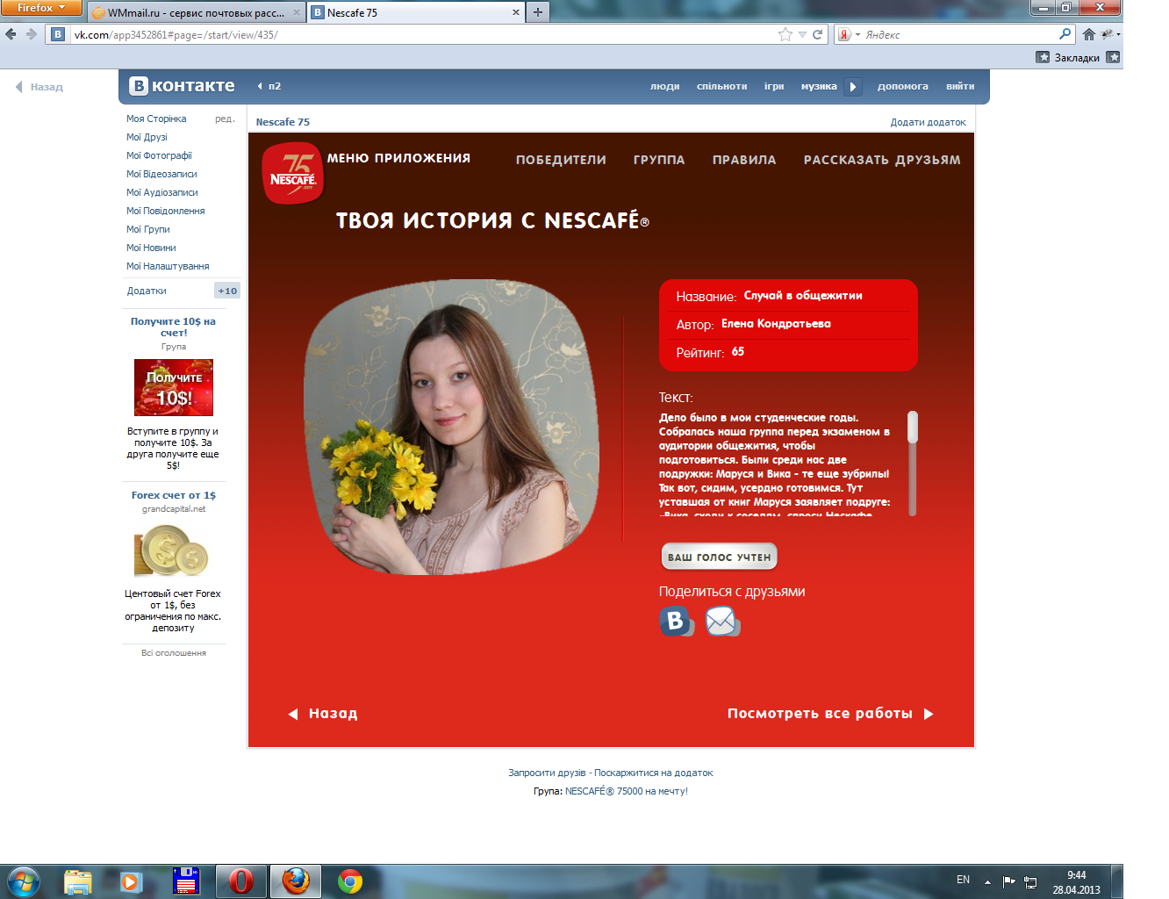Open Мої Фотографії
The image size is (1169, 899).
coord(159,155)
